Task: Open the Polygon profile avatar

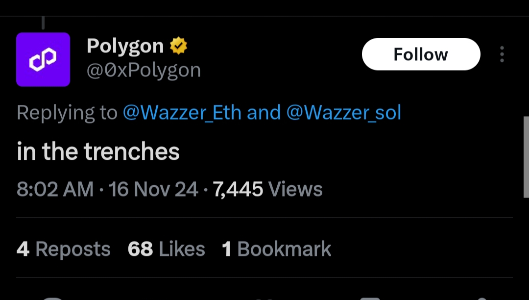Action: (43, 59)
